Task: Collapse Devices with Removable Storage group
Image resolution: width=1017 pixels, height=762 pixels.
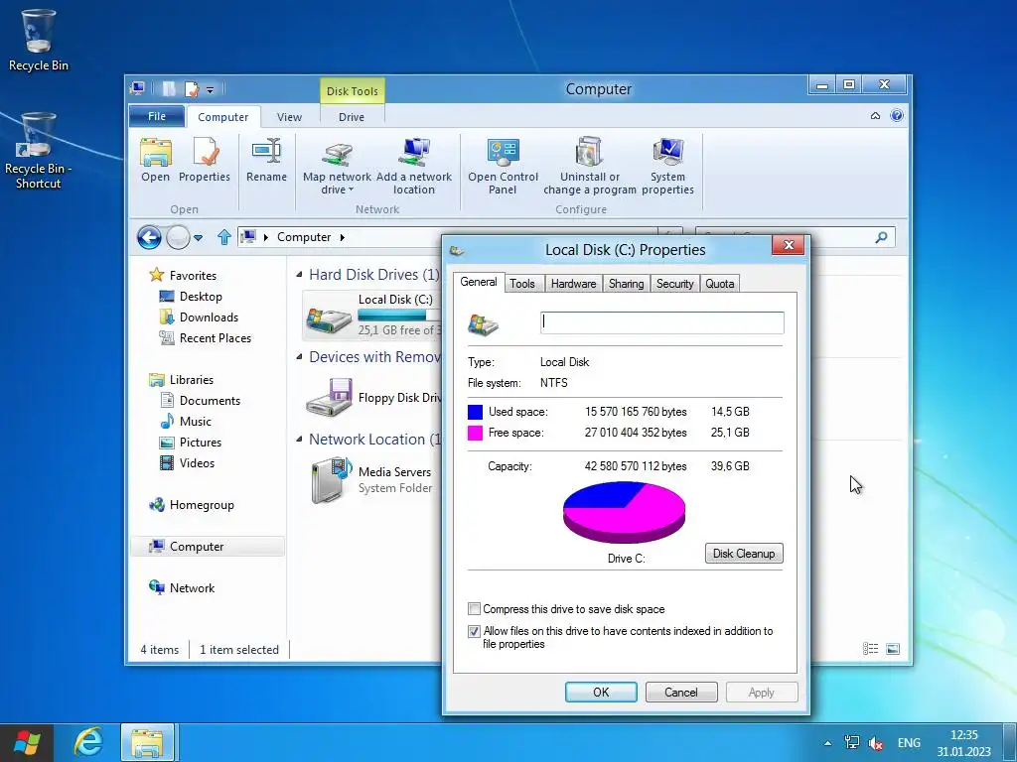Action: pos(299,357)
